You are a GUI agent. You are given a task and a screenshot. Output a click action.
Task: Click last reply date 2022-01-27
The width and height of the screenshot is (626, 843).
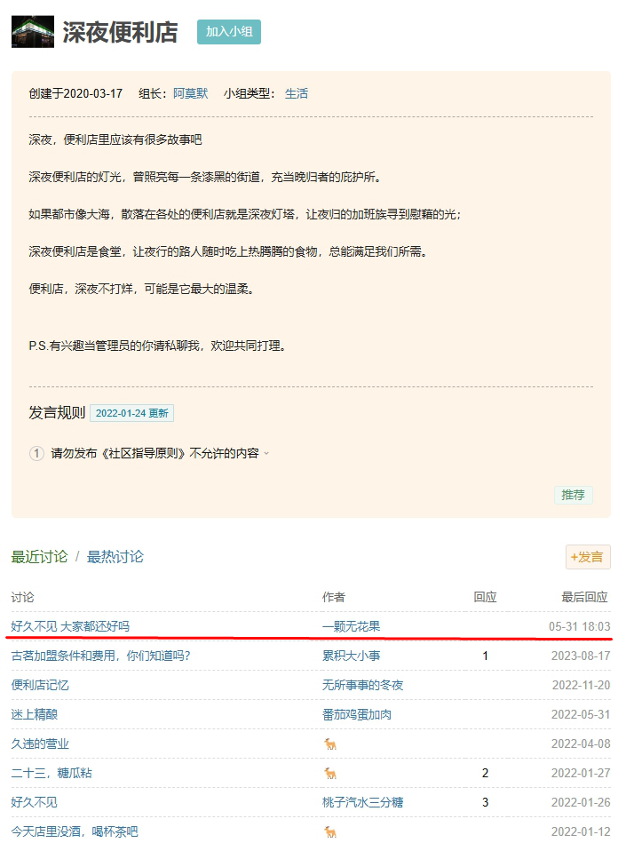click(581, 773)
